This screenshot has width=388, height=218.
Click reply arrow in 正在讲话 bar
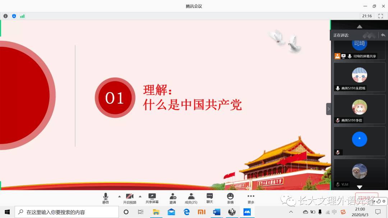pos(383,35)
